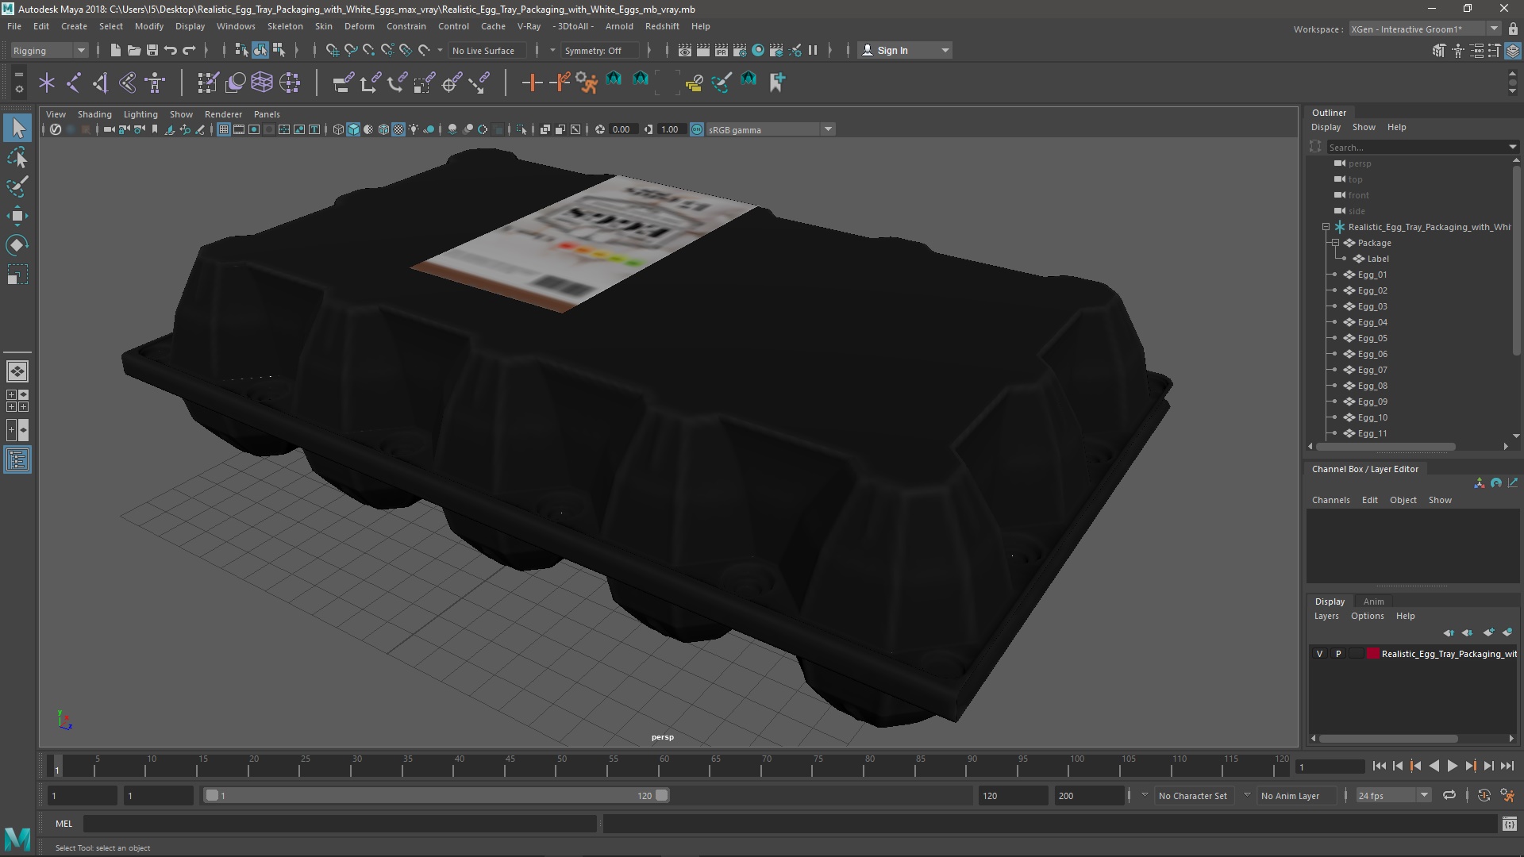Viewport: 1524px width, 857px height.
Task: Open the V-Ray menu
Action: point(529,26)
